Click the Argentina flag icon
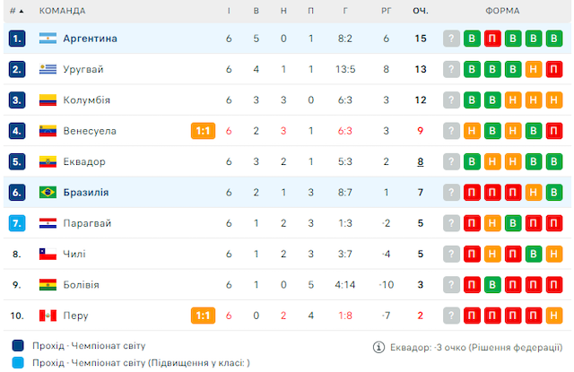 (x=48, y=39)
